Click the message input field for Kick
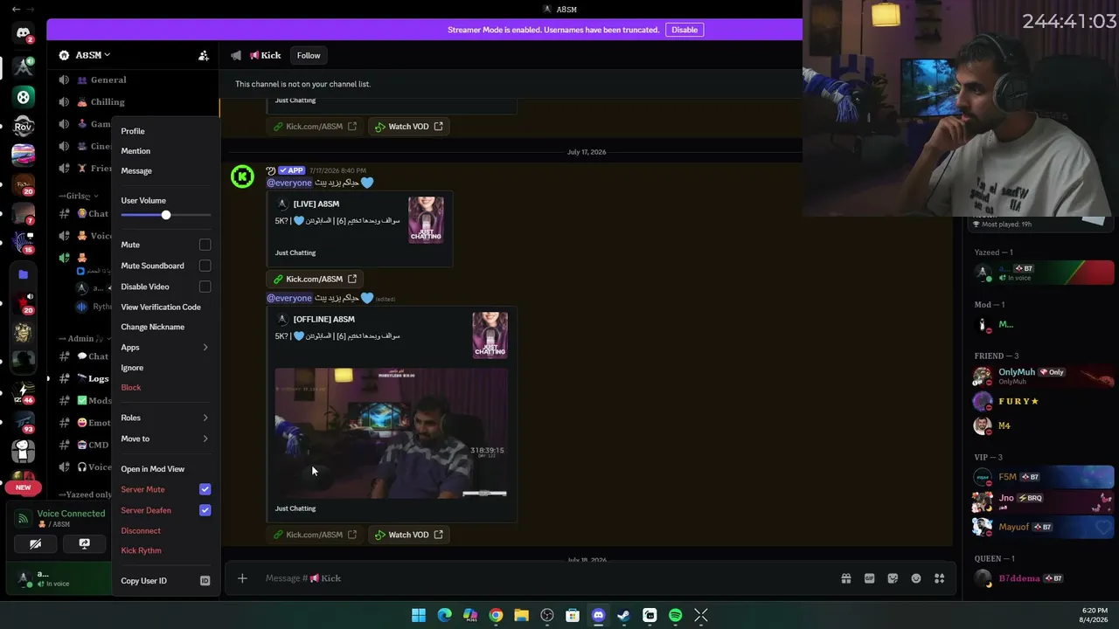The height and width of the screenshot is (629, 1119). (x=542, y=578)
